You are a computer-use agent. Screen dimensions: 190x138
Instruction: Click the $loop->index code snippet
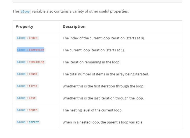27,38
